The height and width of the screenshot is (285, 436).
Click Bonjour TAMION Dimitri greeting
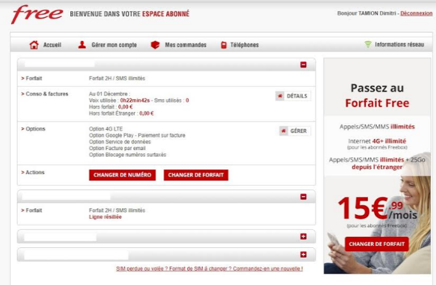366,14
